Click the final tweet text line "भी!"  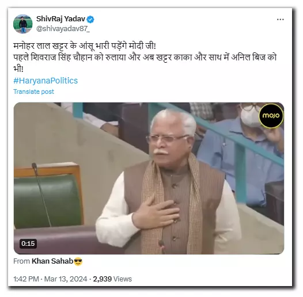pos(18,69)
